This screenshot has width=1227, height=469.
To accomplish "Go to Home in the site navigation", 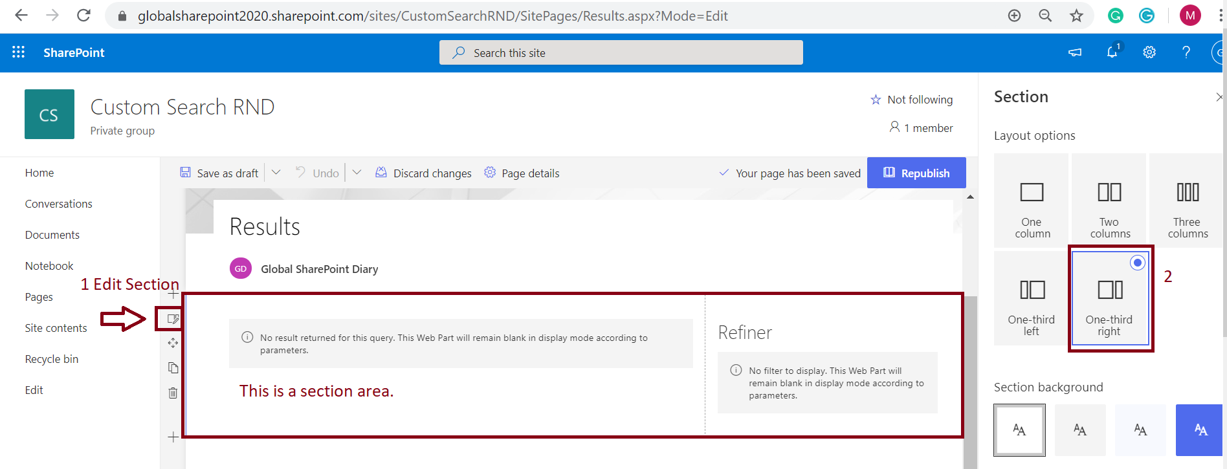I will (39, 173).
